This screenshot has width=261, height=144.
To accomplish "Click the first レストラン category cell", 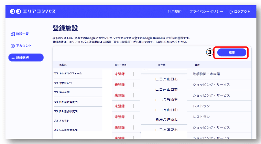I will (201, 106).
